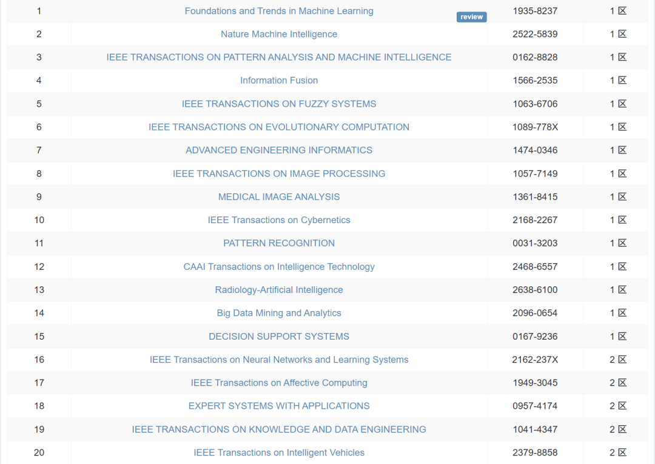
Task: Select ISSN 1041-4347 cell
Action: (535, 429)
